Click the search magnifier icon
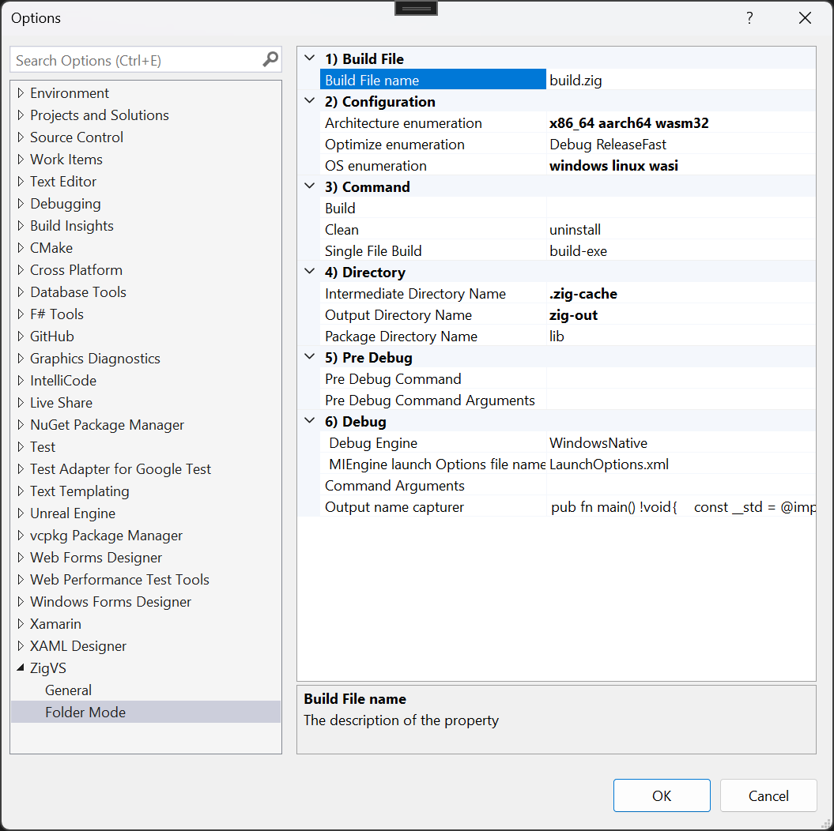Image resolution: width=834 pixels, height=831 pixels. 270,59
